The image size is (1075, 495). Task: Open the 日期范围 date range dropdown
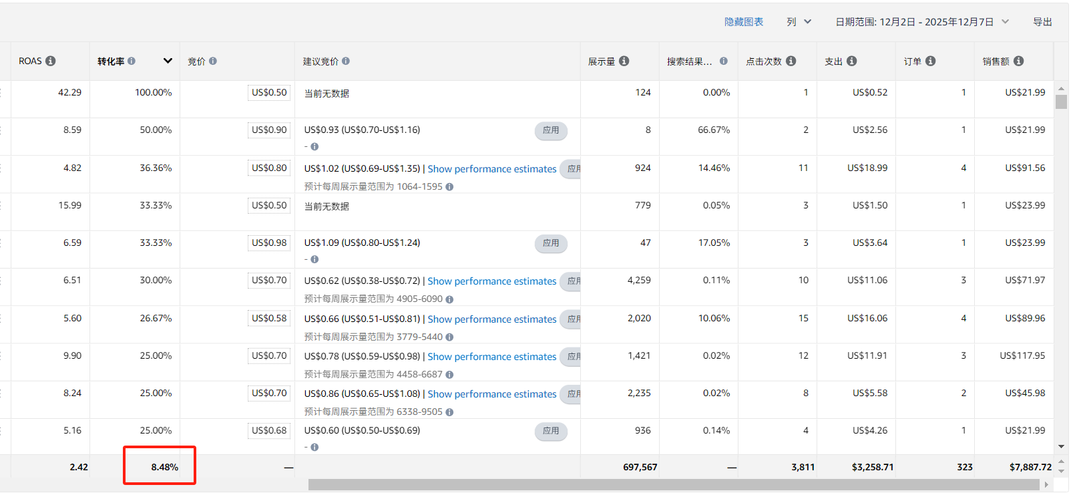(921, 22)
